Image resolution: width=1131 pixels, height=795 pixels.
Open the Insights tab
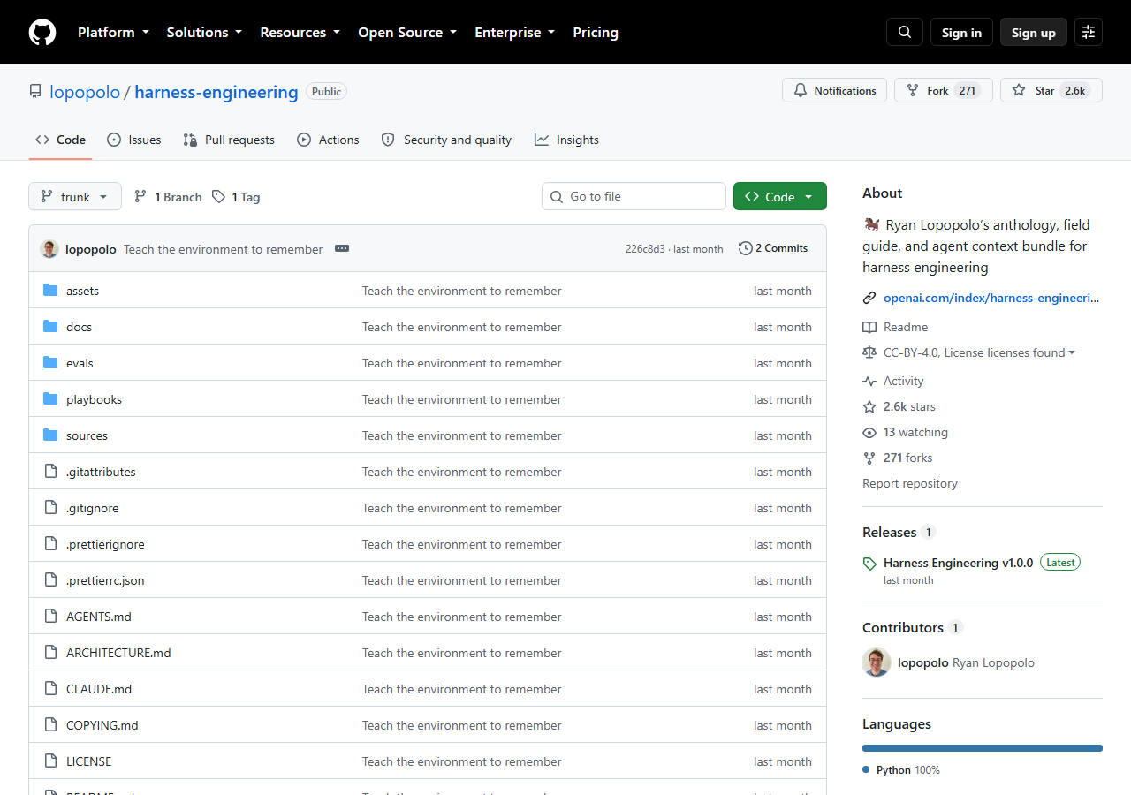[x=566, y=140]
